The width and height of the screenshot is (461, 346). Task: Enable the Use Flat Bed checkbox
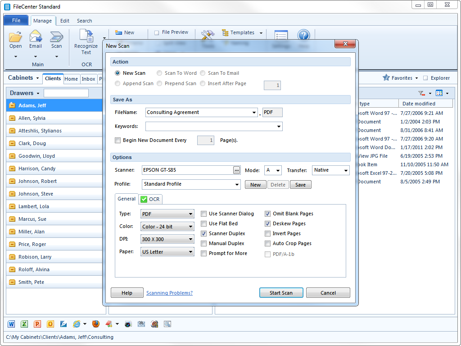(x=204, y=223)
